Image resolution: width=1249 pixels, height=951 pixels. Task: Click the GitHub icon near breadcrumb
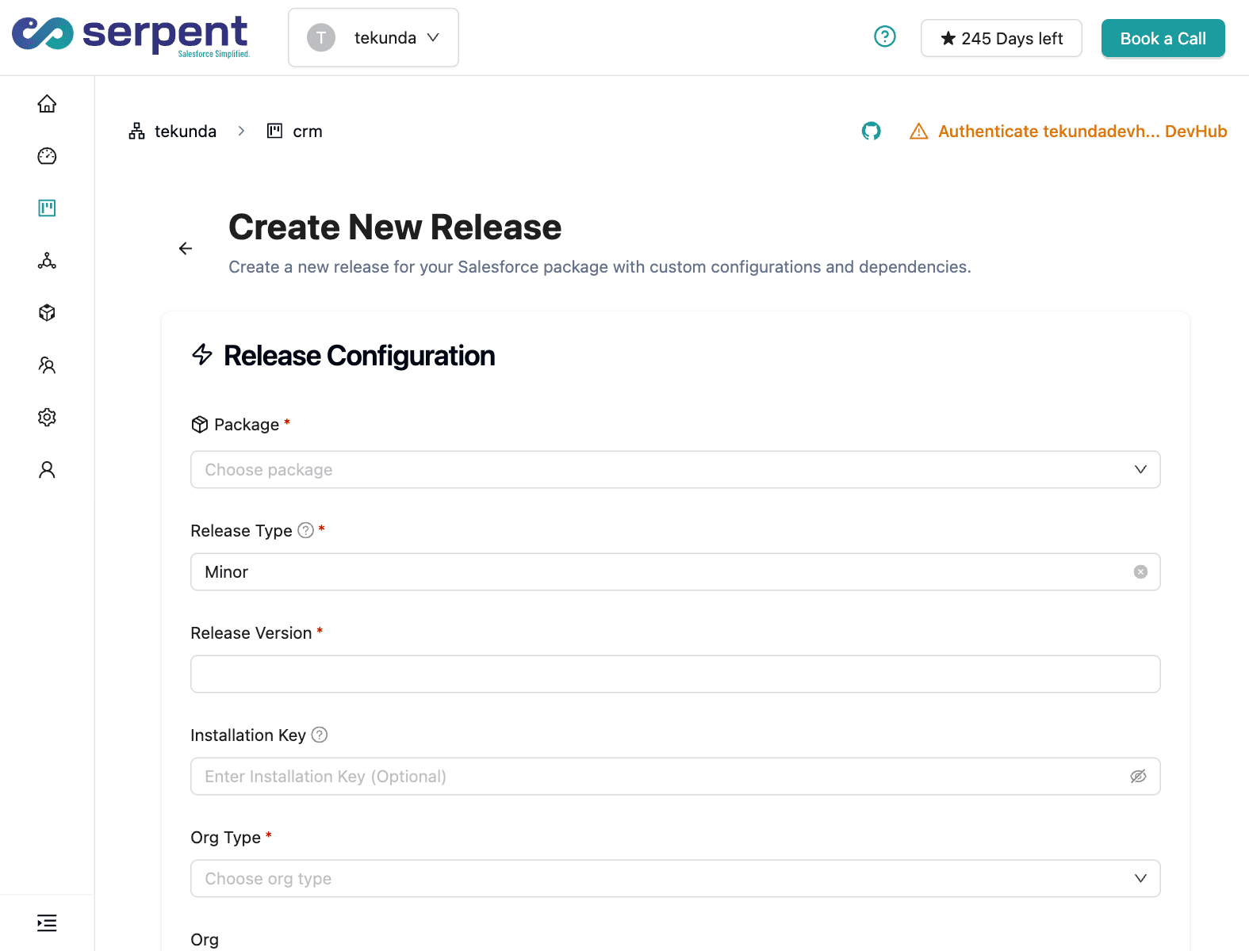[871, 132]
